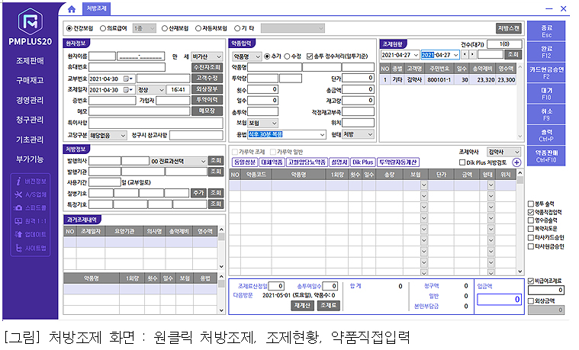The width and height of the screenshot is (579, 350).
Task: Open calendar picker for 조제일자 date
Action: 128,90
